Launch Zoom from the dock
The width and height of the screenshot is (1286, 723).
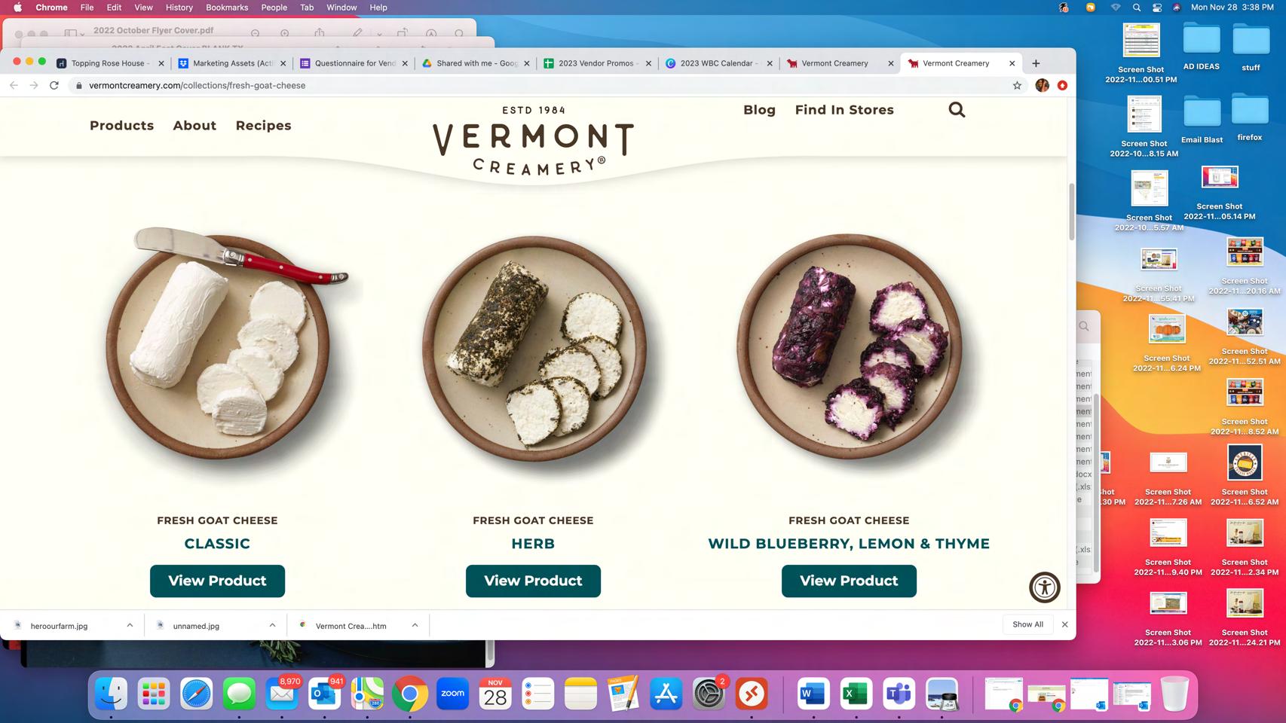(452, 694)
